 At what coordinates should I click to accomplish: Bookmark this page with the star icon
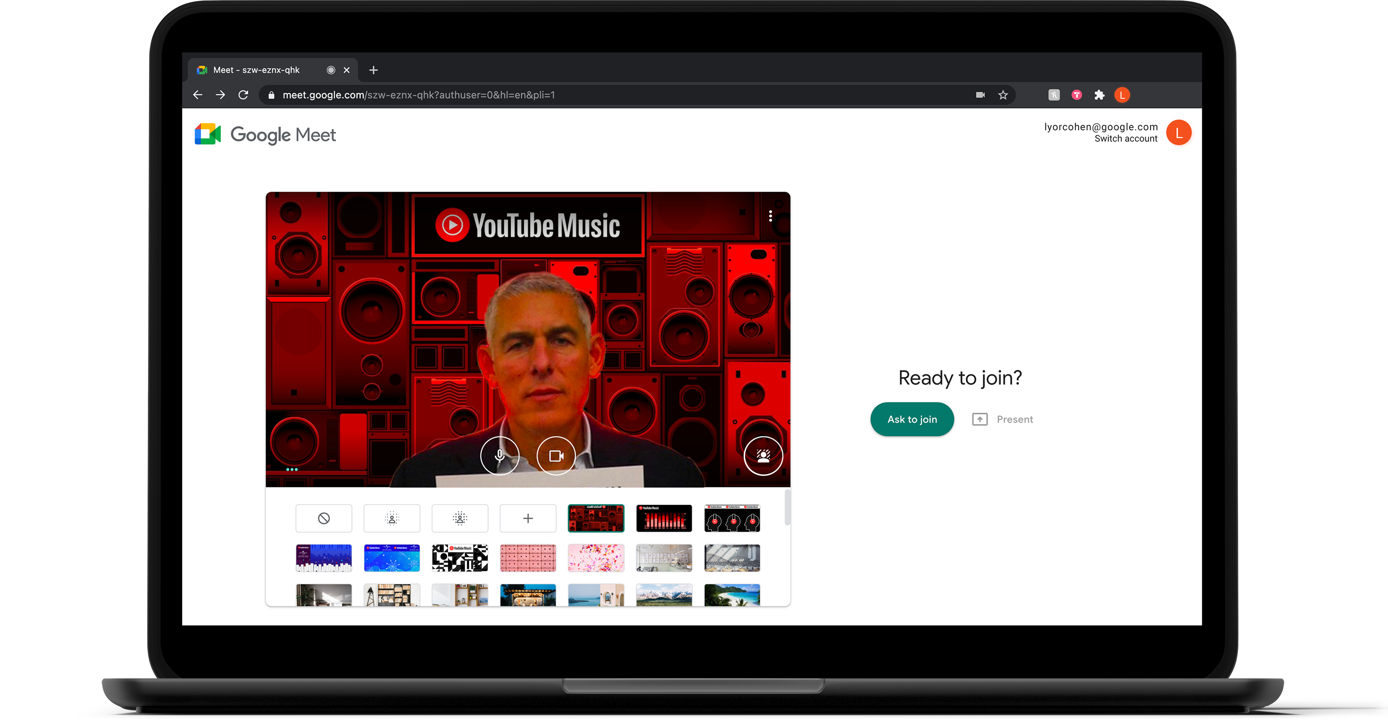click(1003, 95)
